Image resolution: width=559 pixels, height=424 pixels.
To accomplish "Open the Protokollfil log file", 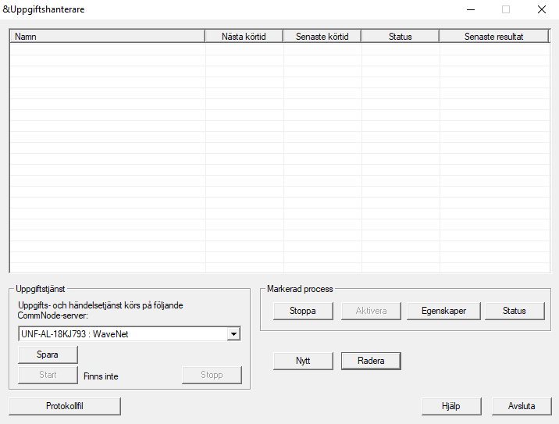I will tap(65, 406).
